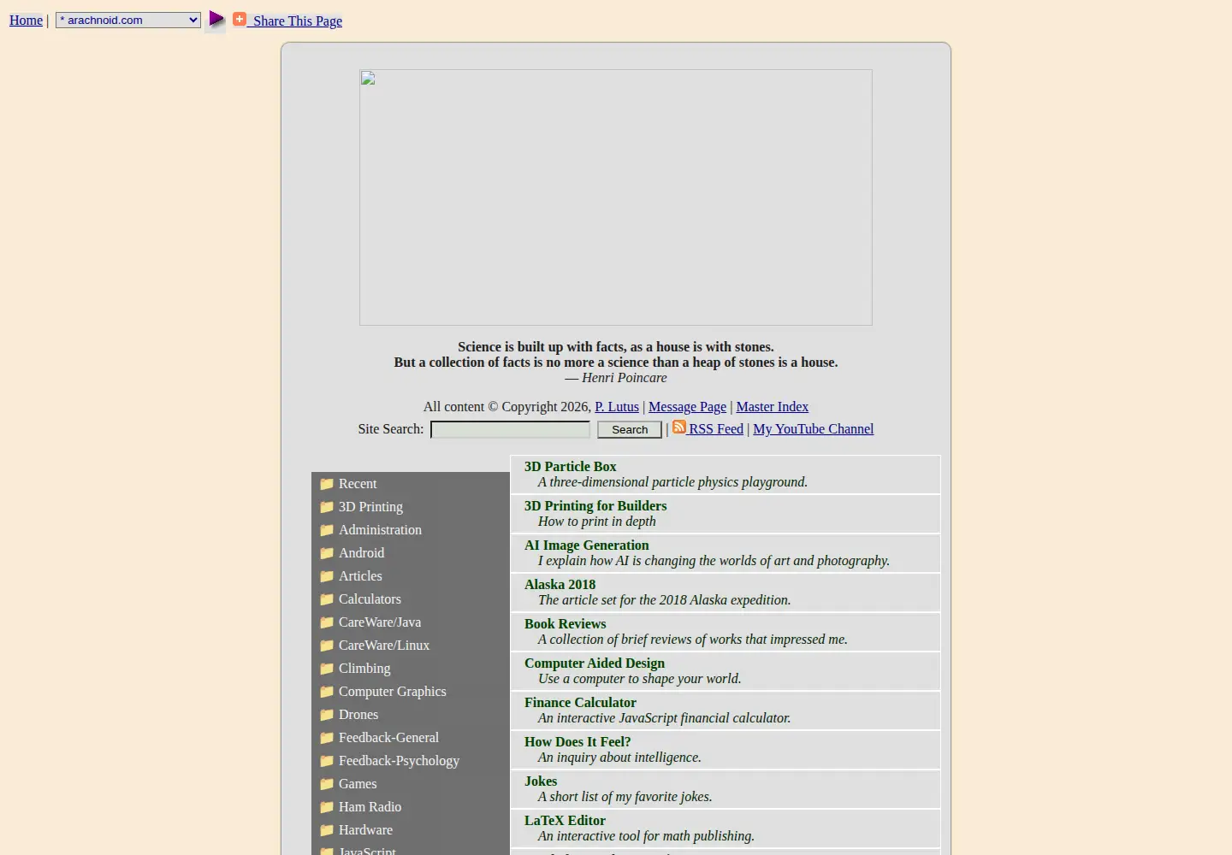Click the folder icon beside Climbing
Viewport: 1232px width, 855px height.
click(x=327, y=669)
